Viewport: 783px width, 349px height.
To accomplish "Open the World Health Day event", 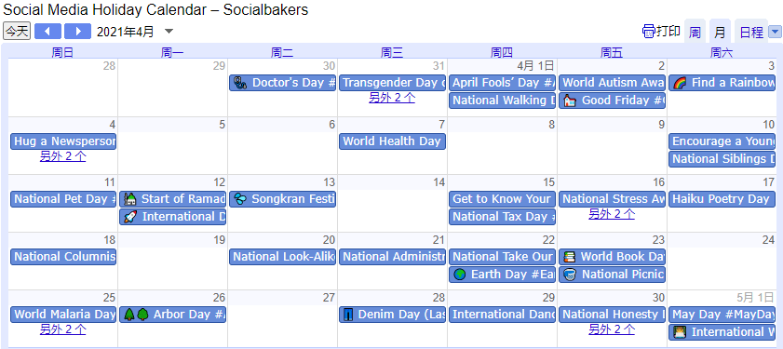I will pyautogui.click(x=392, y=141).
